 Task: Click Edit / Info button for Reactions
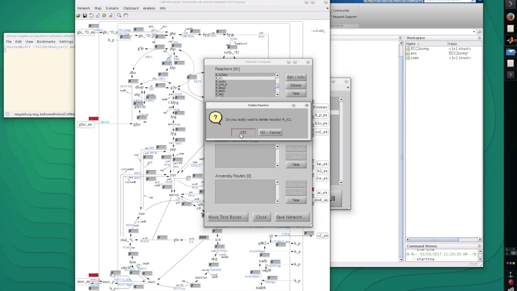296,77
